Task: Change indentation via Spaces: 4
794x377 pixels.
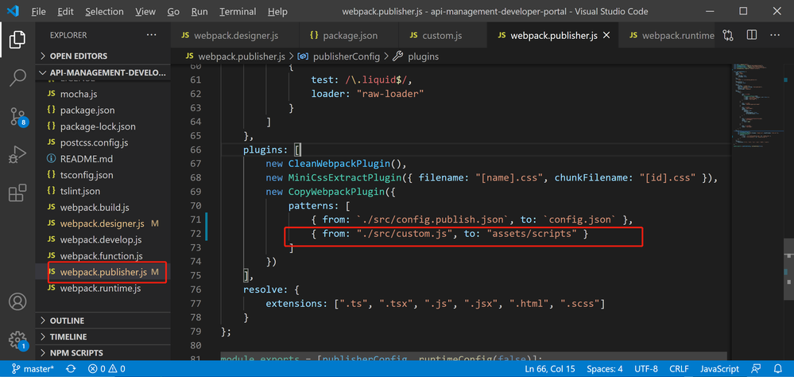Action: pyautogui.click(x=605, y=369)
